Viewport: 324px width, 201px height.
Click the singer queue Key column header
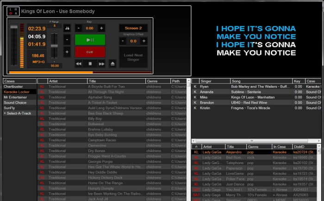tap(299, 81)
